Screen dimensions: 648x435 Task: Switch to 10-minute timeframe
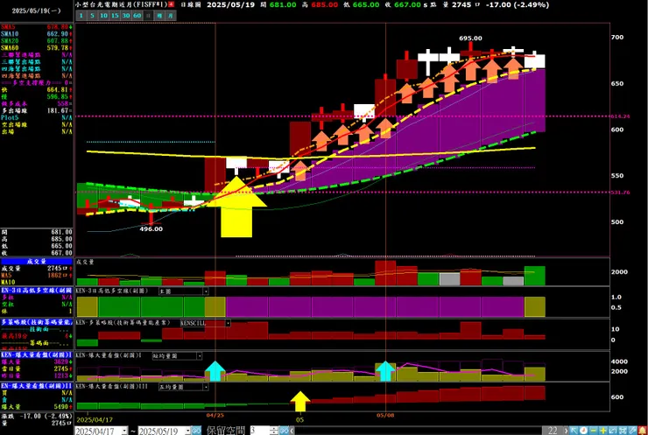coord(103,16)
